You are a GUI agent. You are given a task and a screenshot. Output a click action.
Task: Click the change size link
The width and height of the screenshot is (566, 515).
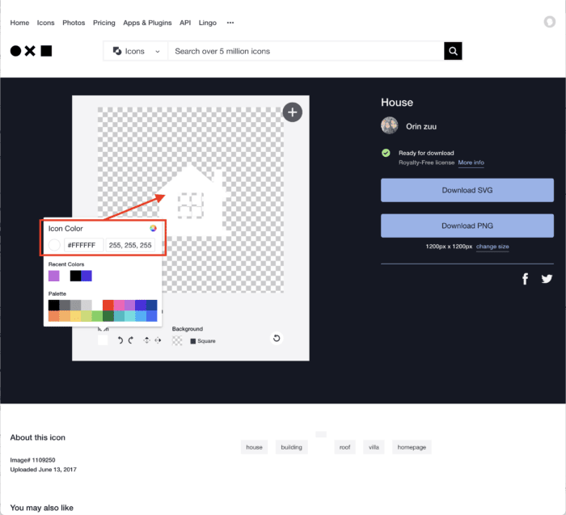(492, 247)
